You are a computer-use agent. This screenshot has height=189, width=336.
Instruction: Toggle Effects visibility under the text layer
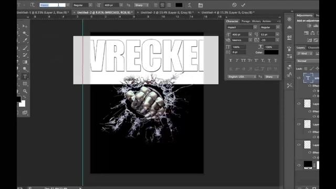tap(310, 86)
